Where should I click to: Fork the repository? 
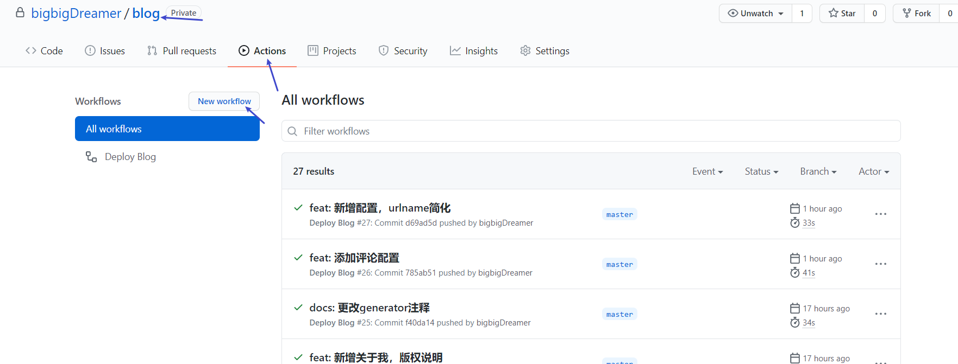pyautogui.click(x=917, y=13)
